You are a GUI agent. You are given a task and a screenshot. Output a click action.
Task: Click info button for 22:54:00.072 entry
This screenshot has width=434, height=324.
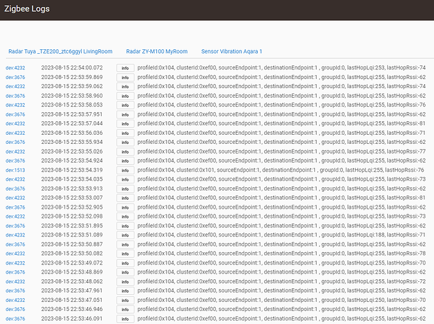pos(126,68)
